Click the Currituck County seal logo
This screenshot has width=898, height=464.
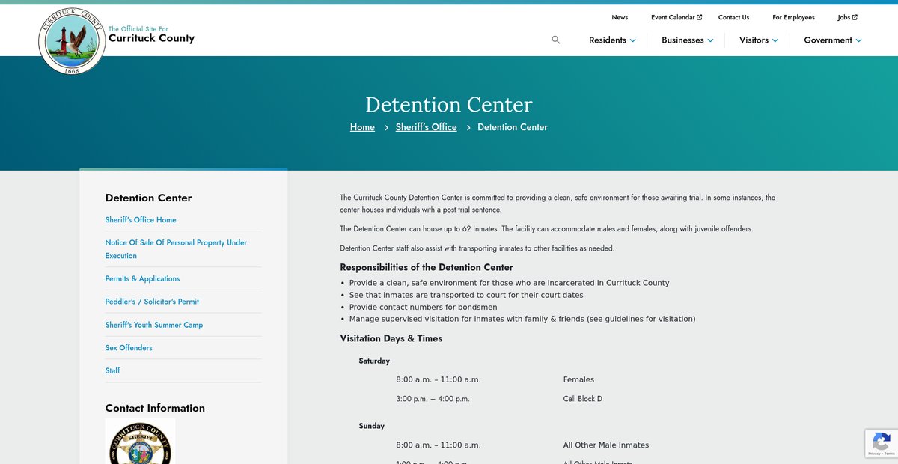pos(72,41)
